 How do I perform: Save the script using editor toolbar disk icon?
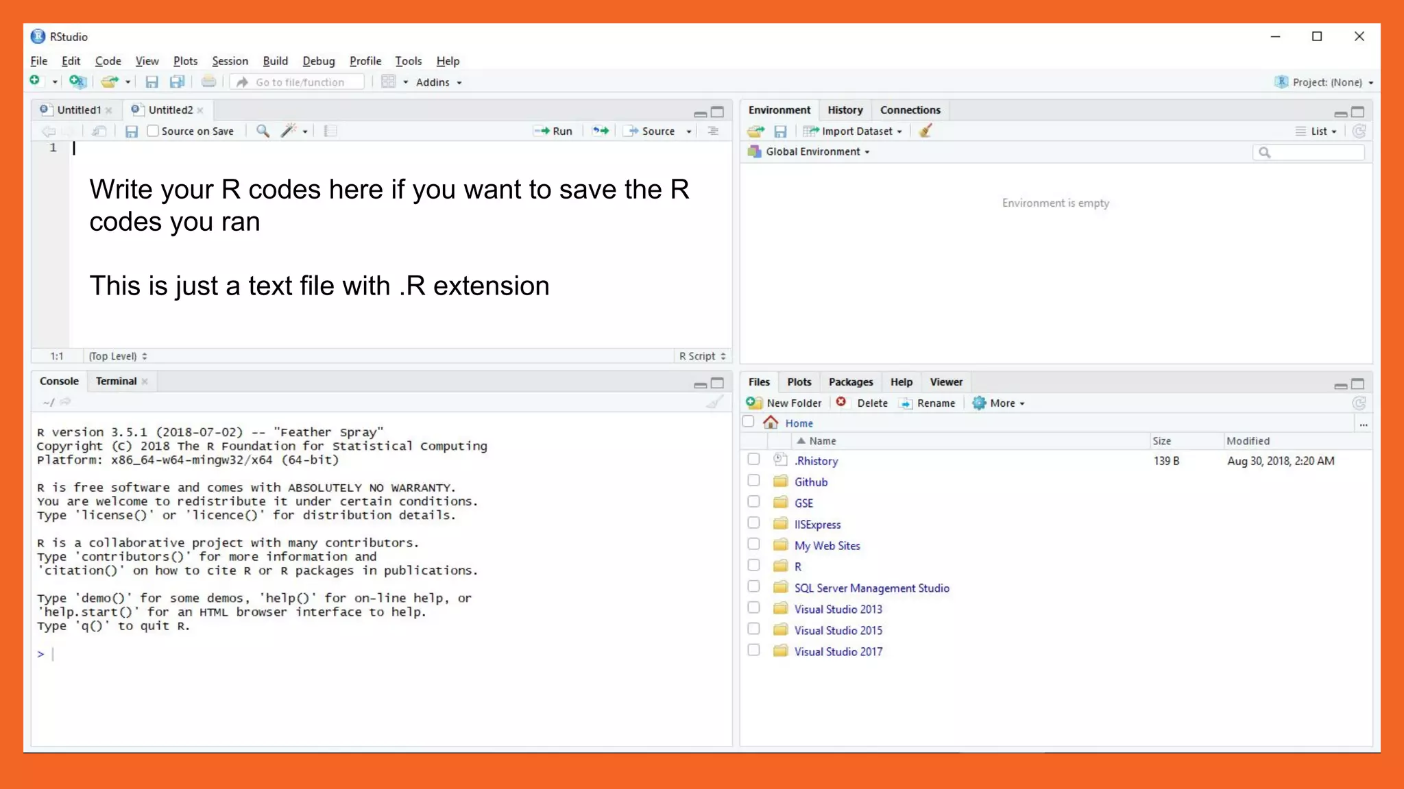tap(132, 131)
